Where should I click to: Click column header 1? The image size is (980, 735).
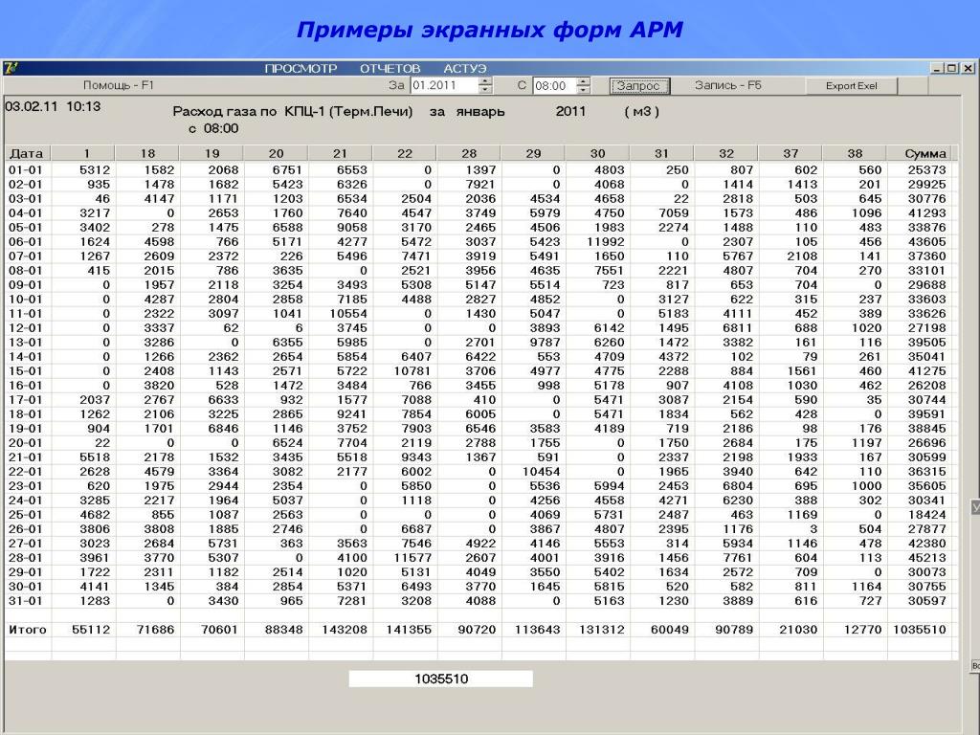click(x=83, y=153)
